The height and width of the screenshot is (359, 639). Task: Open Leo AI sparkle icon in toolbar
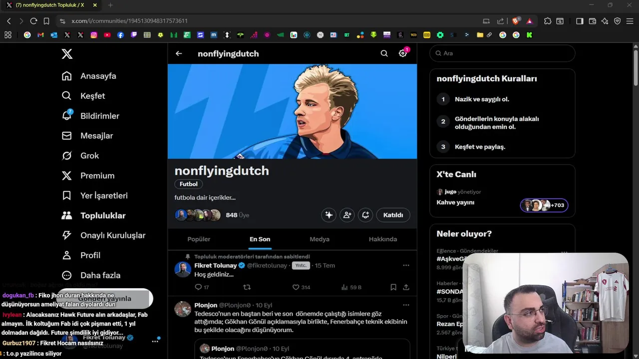point(605,21)
